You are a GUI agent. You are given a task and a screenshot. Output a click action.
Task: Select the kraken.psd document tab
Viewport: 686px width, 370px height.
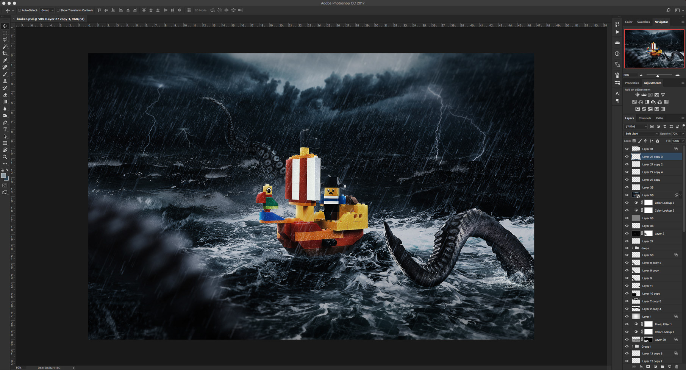coord(51,19)
